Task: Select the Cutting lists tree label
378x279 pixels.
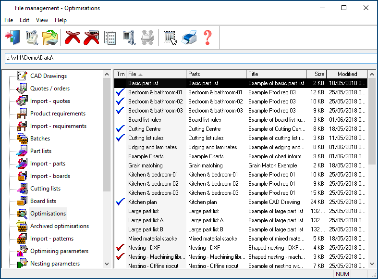Action: point(45,189)
